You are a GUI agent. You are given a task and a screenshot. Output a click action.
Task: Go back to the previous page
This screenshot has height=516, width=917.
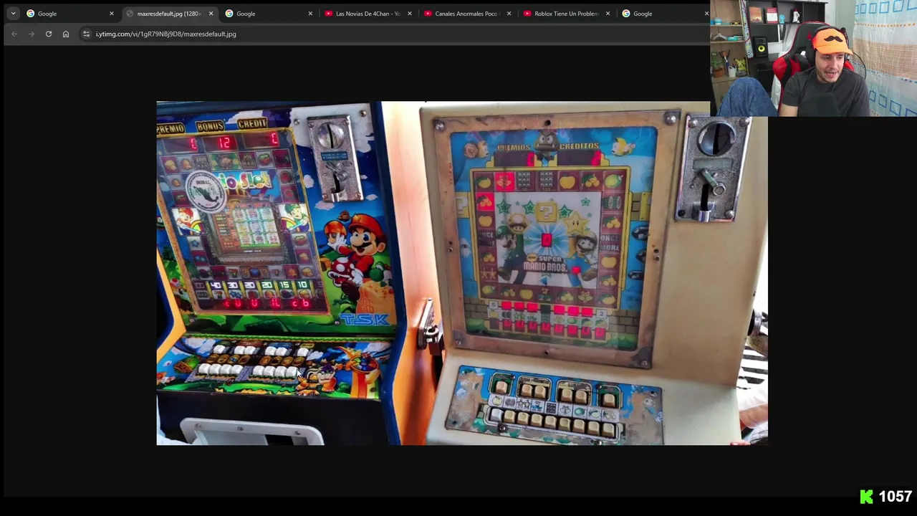coord(14,34)
